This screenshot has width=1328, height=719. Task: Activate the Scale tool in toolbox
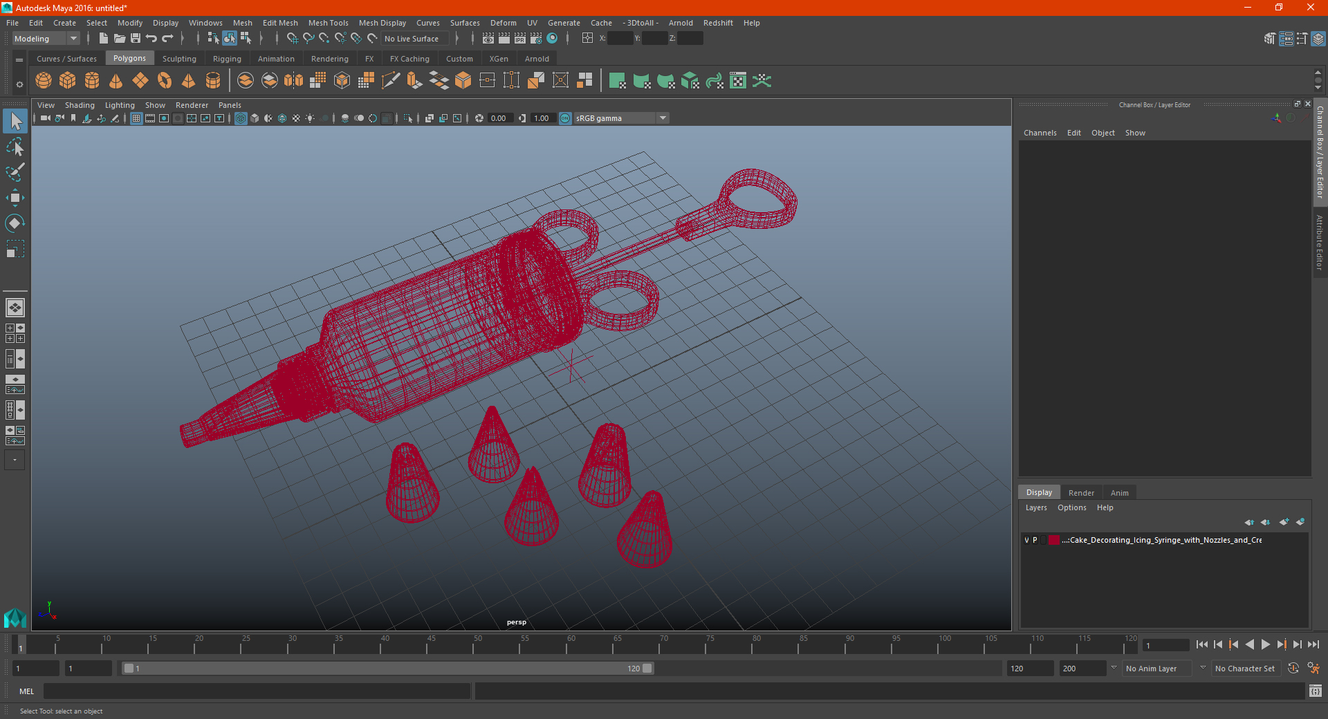[x=15, y=249]
